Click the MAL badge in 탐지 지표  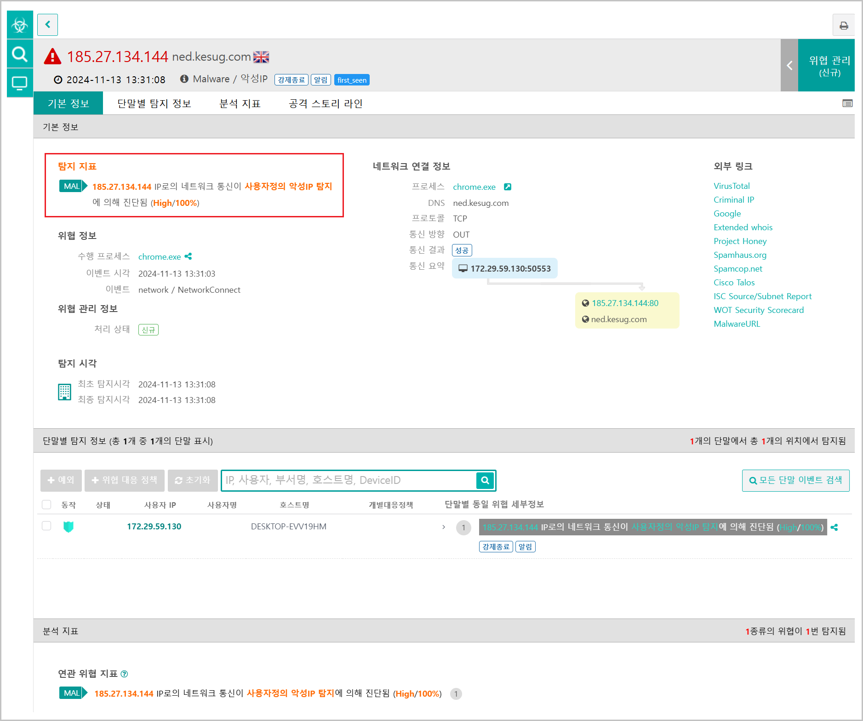click(73, 186)
